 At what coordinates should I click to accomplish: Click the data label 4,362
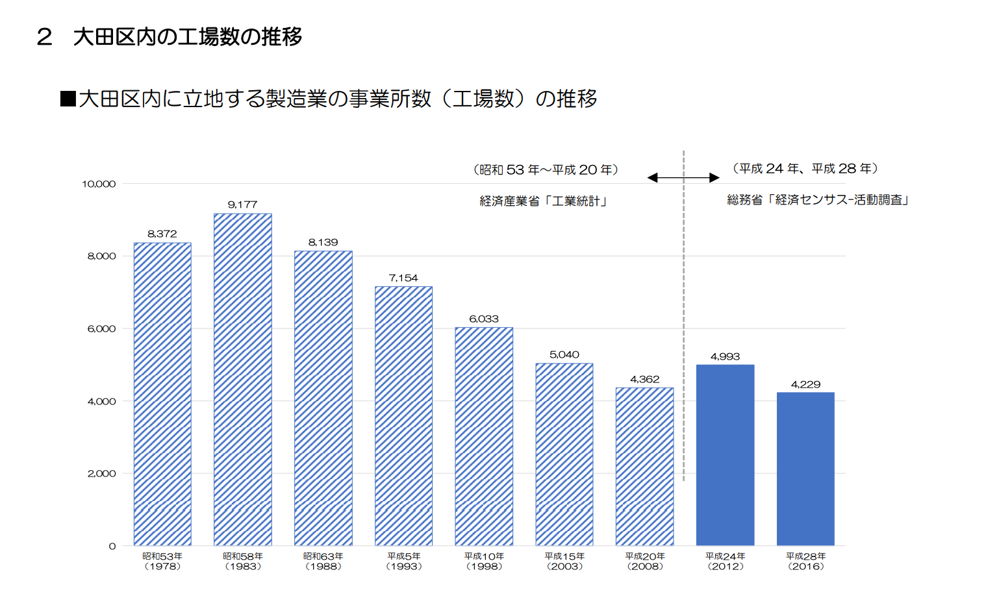click(645, 379)
